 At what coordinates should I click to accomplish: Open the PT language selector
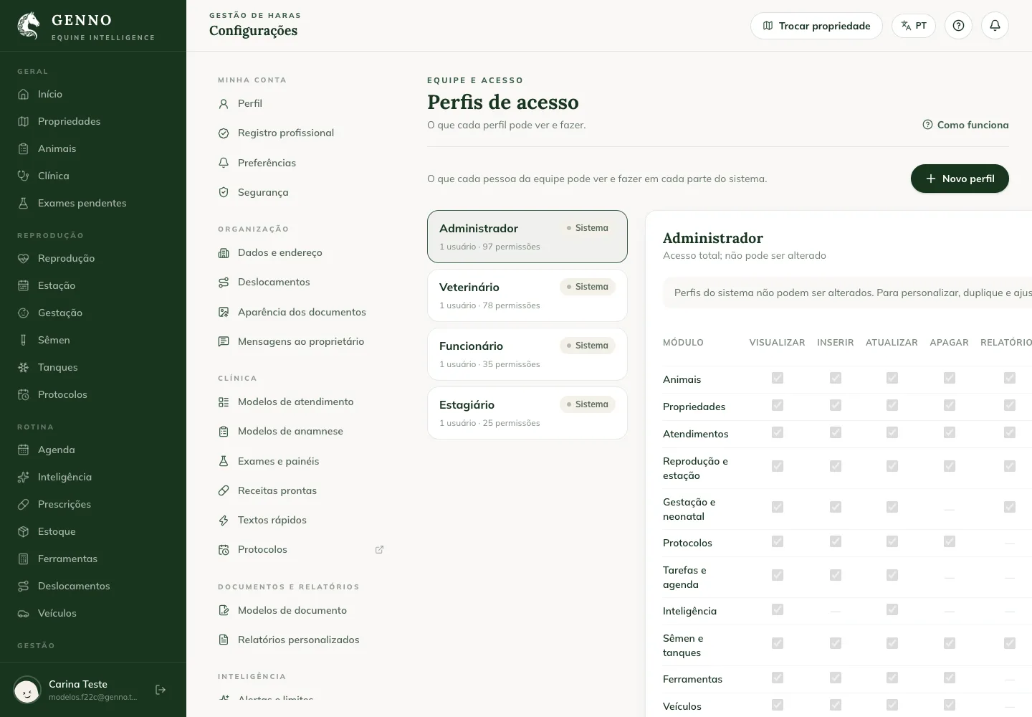[914, 26]
